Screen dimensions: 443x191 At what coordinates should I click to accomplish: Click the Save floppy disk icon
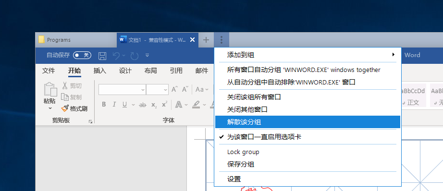click(102, 56)
